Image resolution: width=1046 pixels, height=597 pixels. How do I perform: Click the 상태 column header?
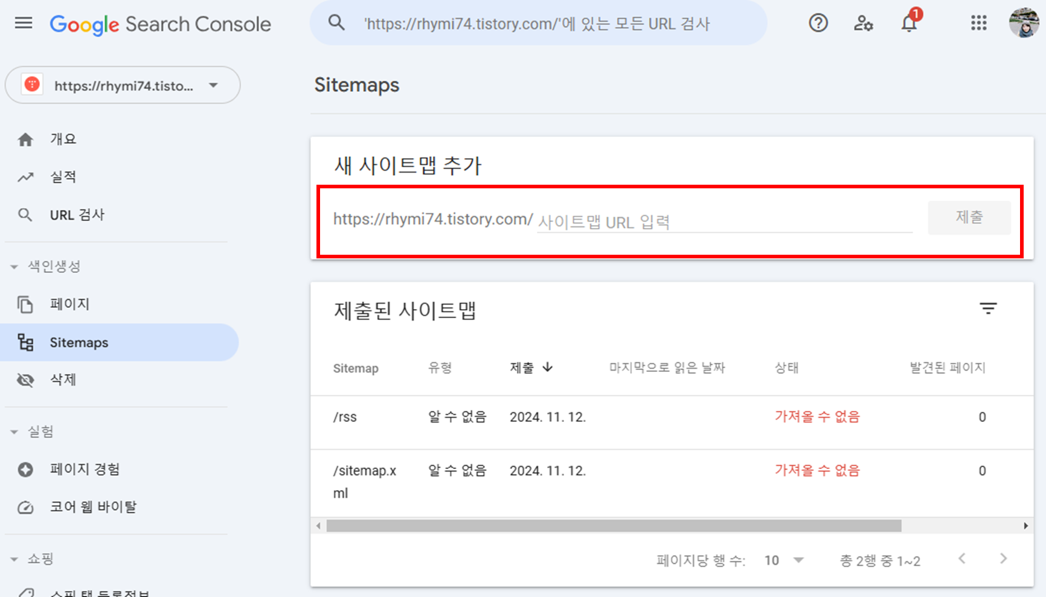point(786,368)
